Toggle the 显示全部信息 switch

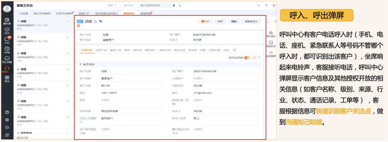click(247, 58)
